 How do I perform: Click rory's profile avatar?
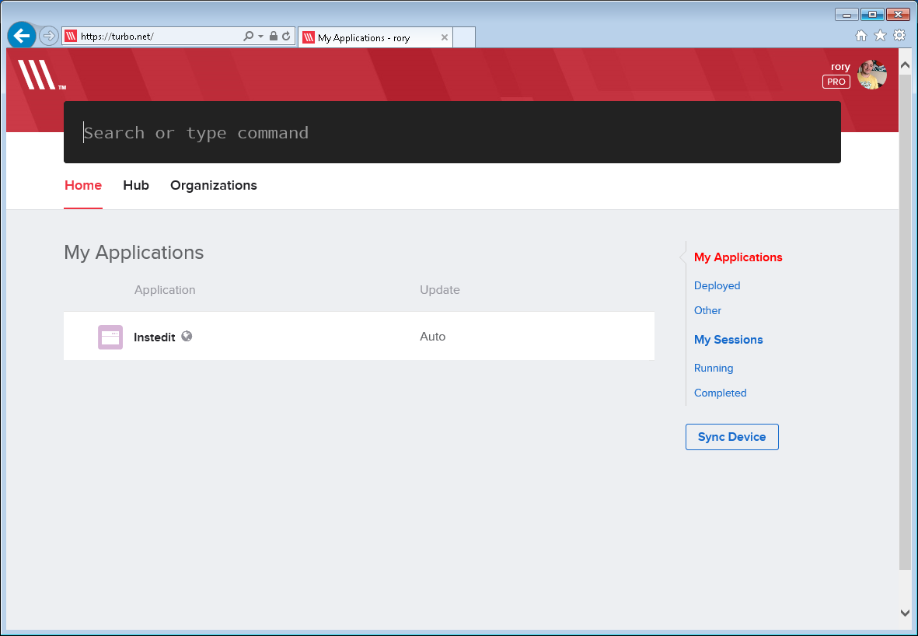click(872, 74)
